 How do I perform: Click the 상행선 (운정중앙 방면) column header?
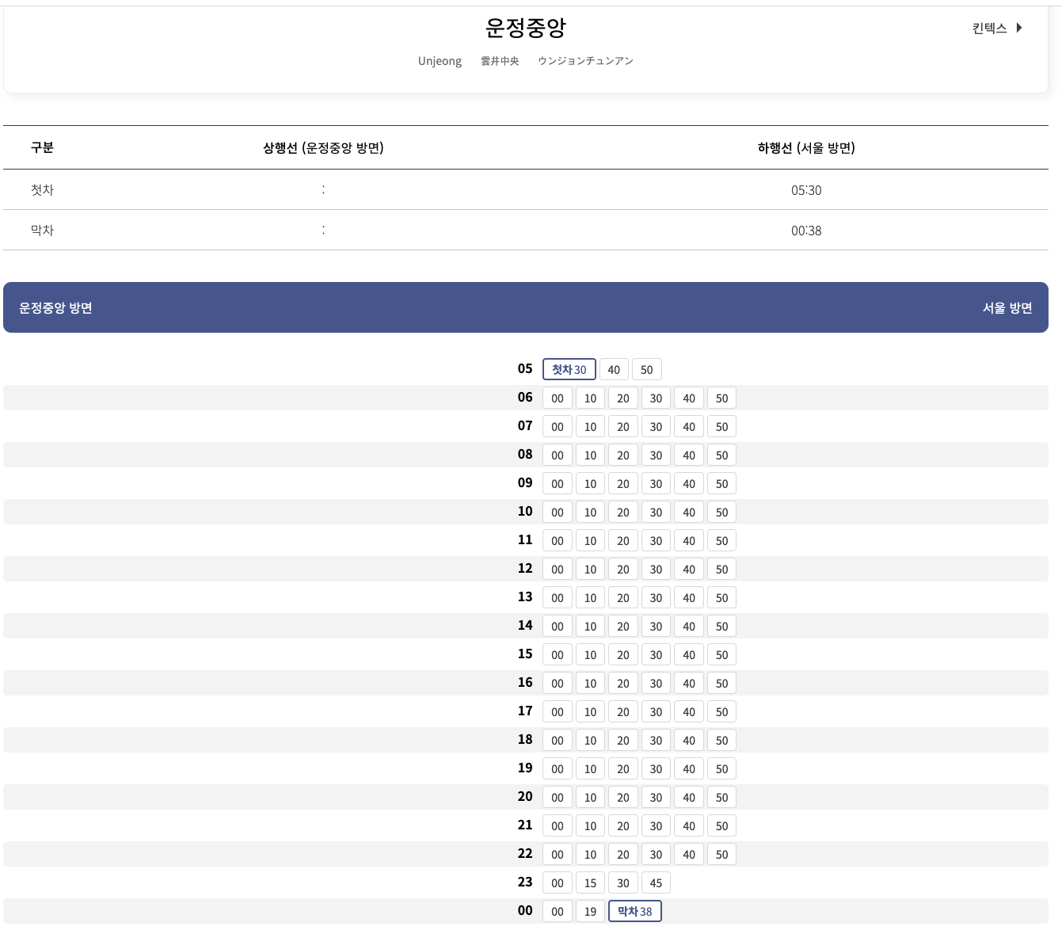point(322,147)
